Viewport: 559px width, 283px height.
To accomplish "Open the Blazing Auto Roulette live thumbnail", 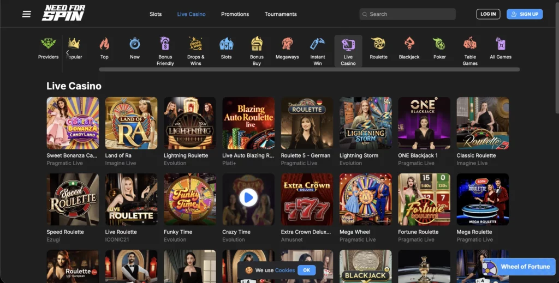I will 248,123.
